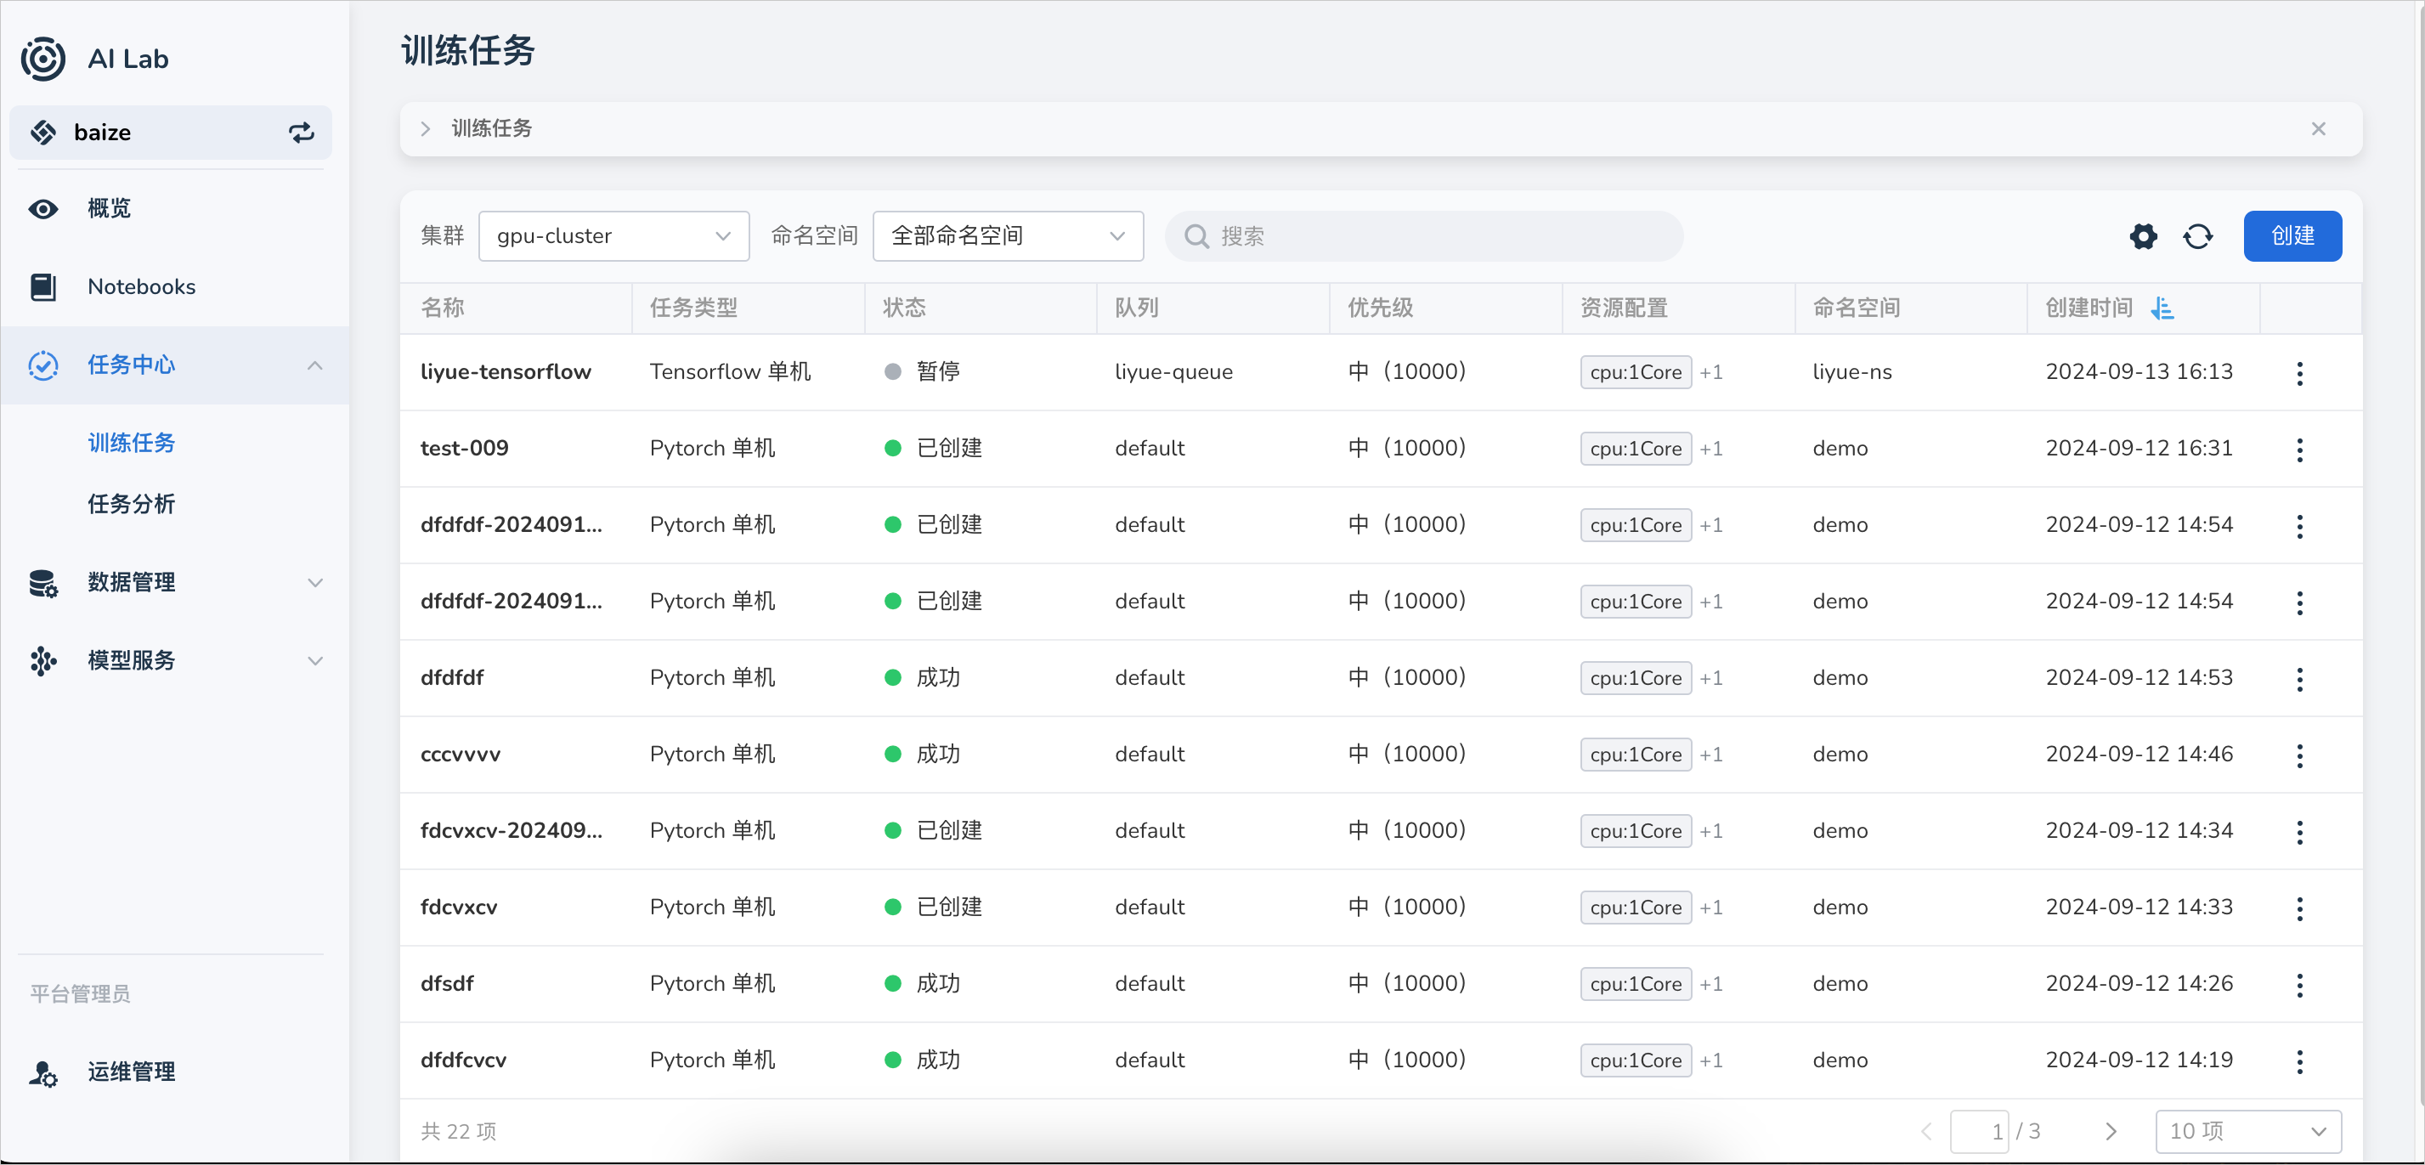Open the 概览 overview eye icon
Screen dimensions: 2425x1165
click(x=43, y=208)
